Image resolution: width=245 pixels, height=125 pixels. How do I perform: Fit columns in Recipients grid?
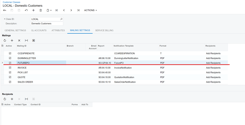pos(27,99)
